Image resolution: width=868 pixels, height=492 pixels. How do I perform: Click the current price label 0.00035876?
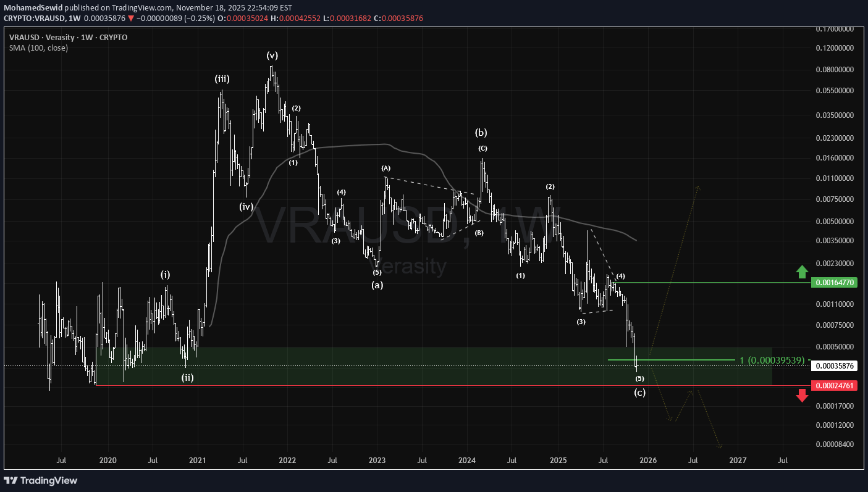834,366
